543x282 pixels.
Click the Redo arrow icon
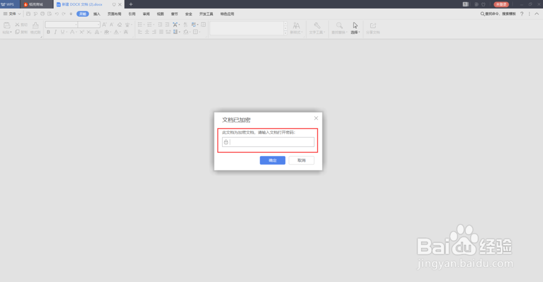(64, 14)
